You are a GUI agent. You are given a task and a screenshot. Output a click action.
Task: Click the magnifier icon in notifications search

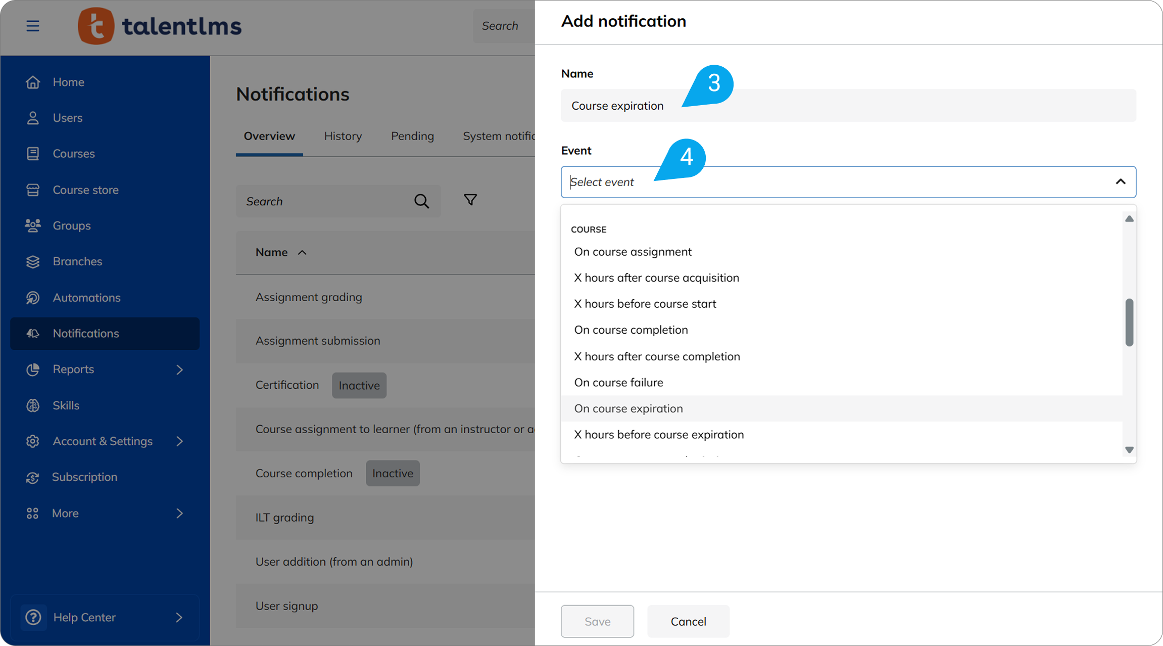point(421,201)
